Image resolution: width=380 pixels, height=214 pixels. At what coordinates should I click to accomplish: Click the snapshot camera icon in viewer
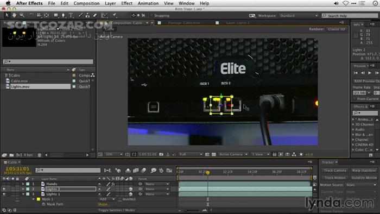coord(161,154)
